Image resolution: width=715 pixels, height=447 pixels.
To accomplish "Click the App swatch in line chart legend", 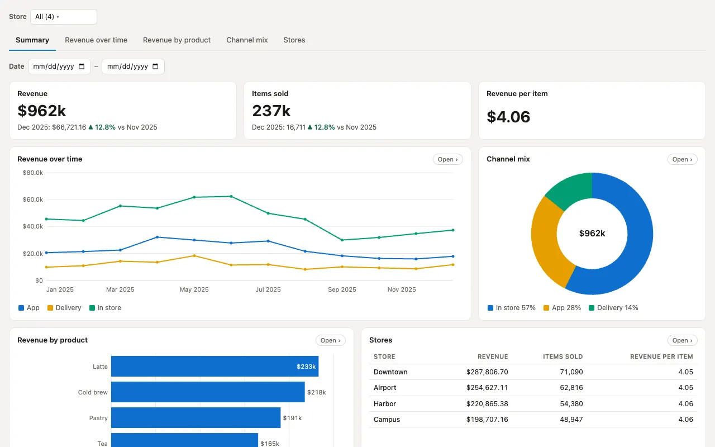I will pyautogui.click(x=21, y=308).
